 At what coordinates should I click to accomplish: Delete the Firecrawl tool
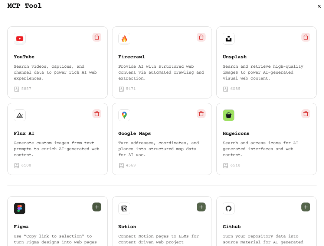click(201, 37)
